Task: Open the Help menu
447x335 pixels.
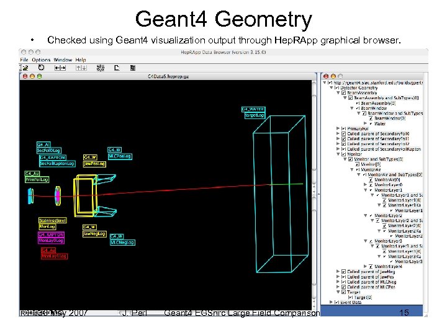Action: 82,60
